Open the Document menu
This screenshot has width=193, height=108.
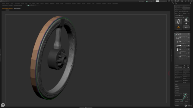pos(17,3)
